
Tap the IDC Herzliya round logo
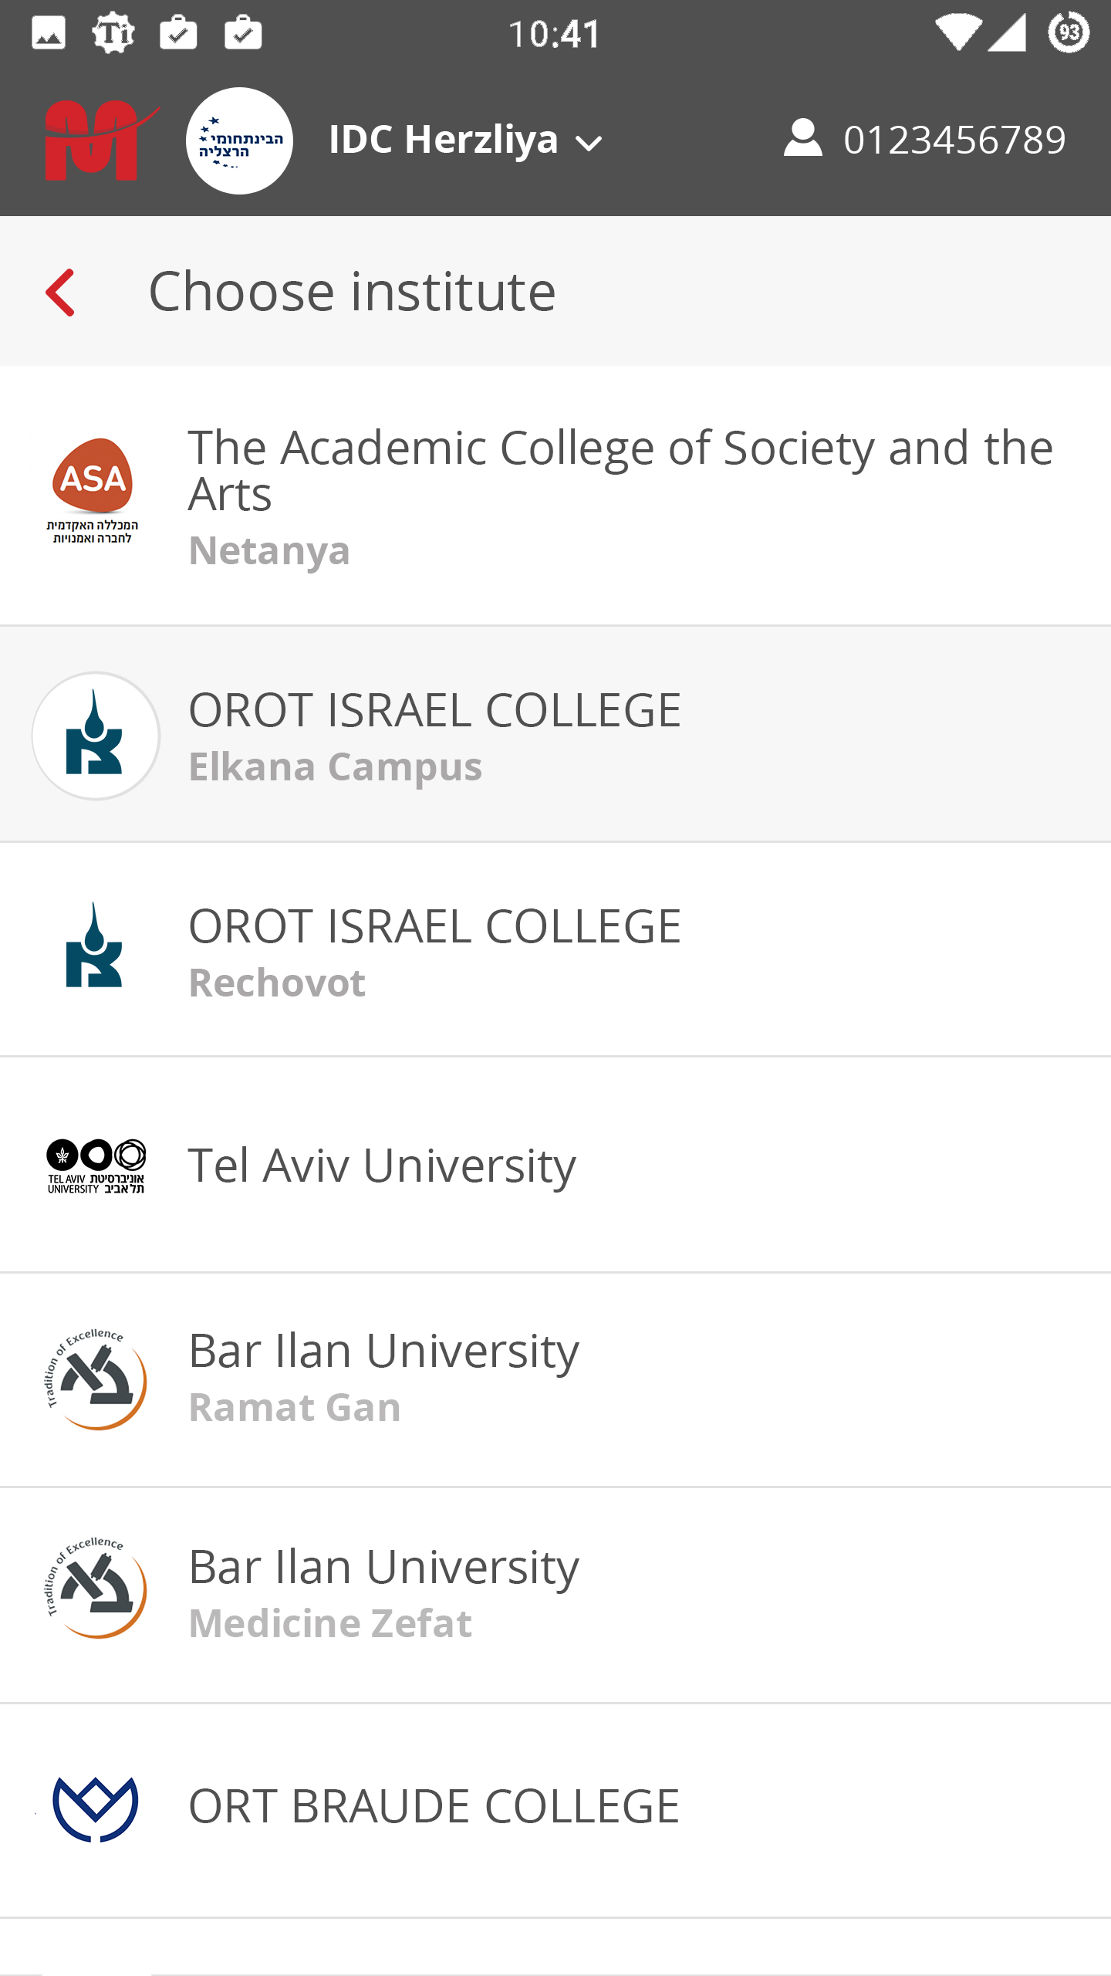point(239,140)
